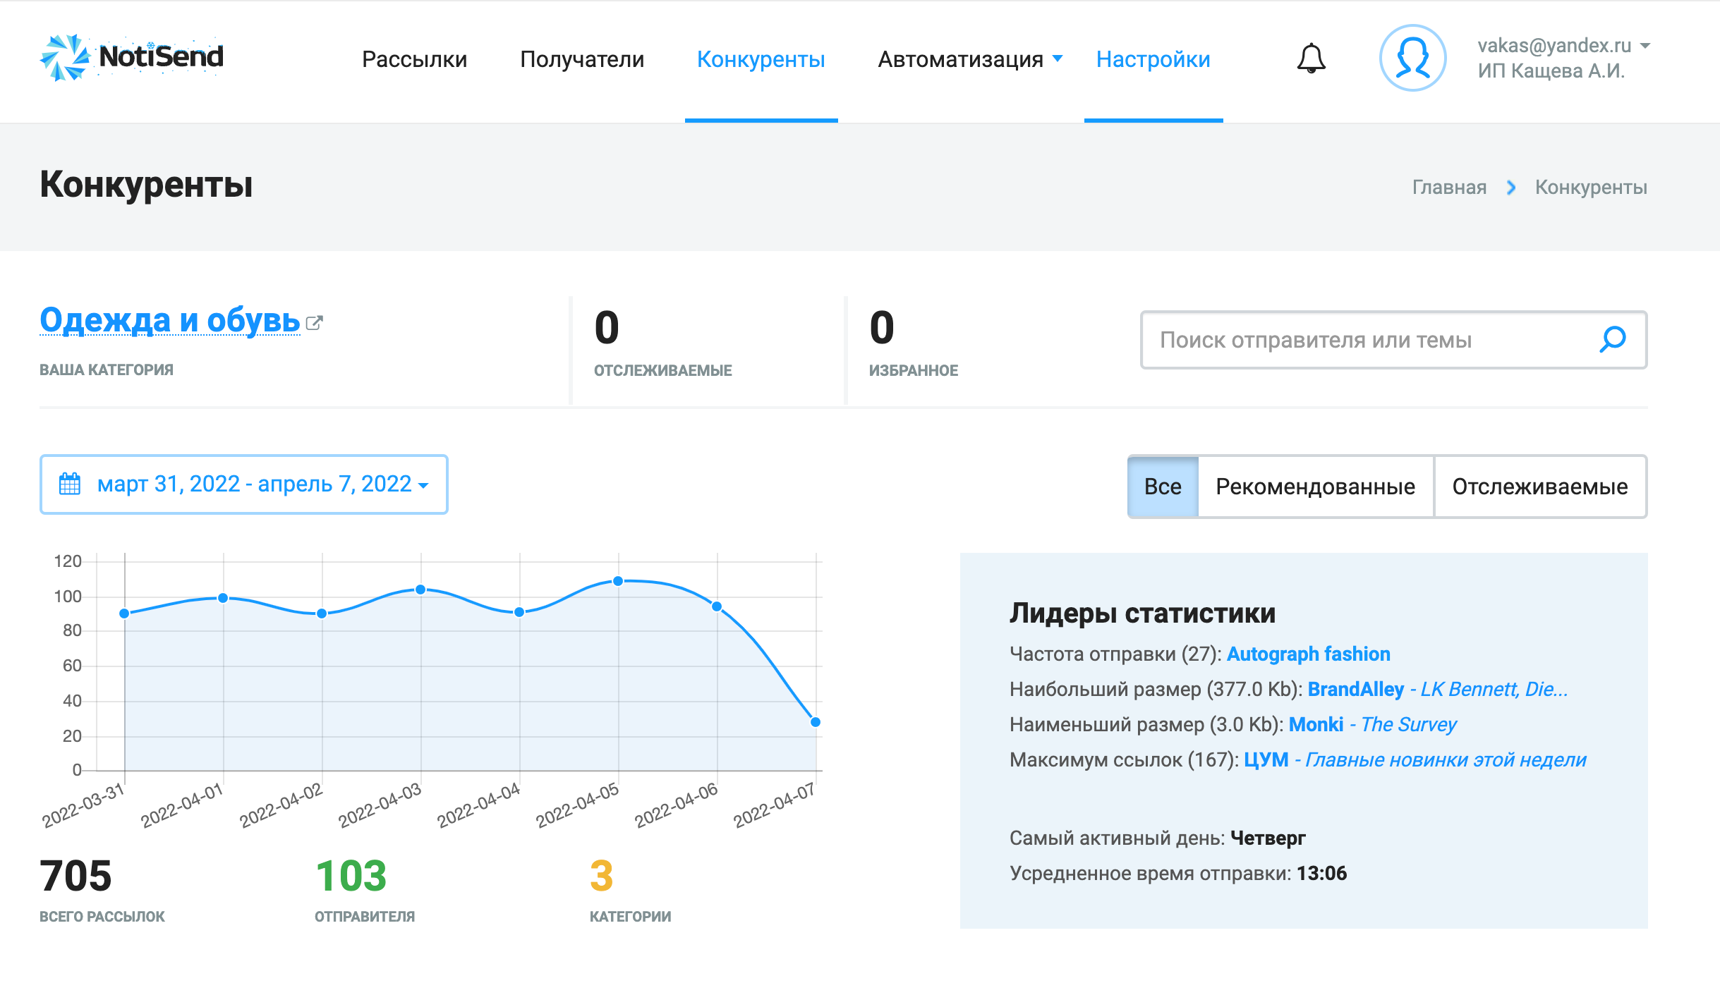
Task: Click the NotiSend logo
Action: pyautogui.click(x=132, y=57)
